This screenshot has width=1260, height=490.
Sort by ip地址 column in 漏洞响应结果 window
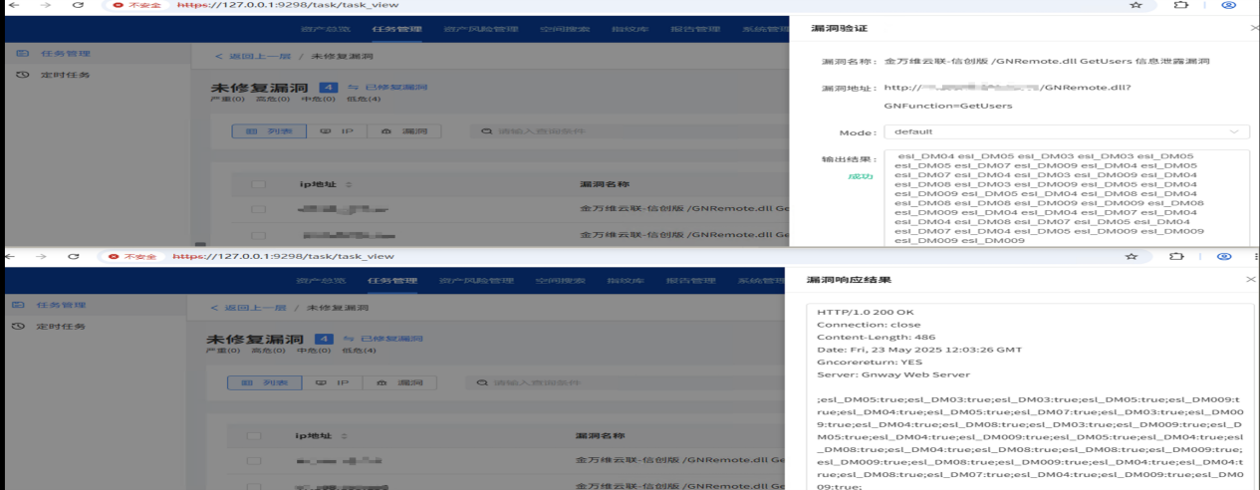point(345,436)
